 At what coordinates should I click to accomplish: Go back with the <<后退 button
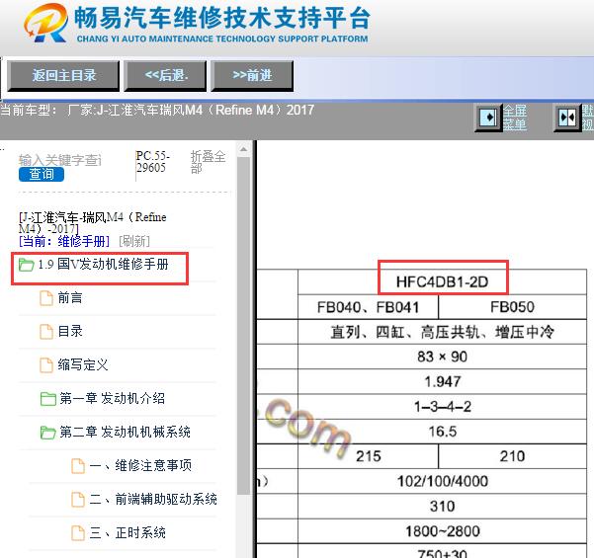[x=165, y=76]
